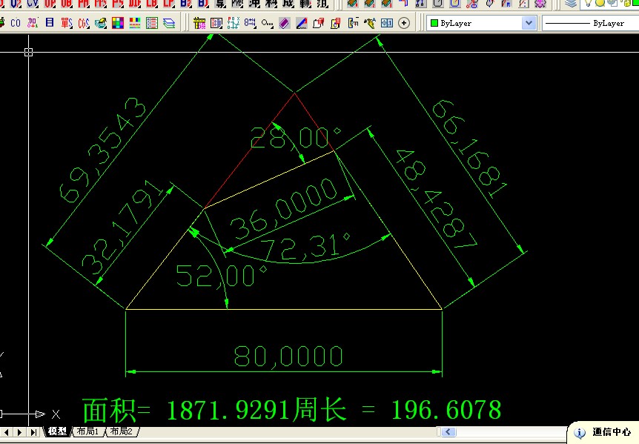Click the light bulb layer on/off icon

588,3
